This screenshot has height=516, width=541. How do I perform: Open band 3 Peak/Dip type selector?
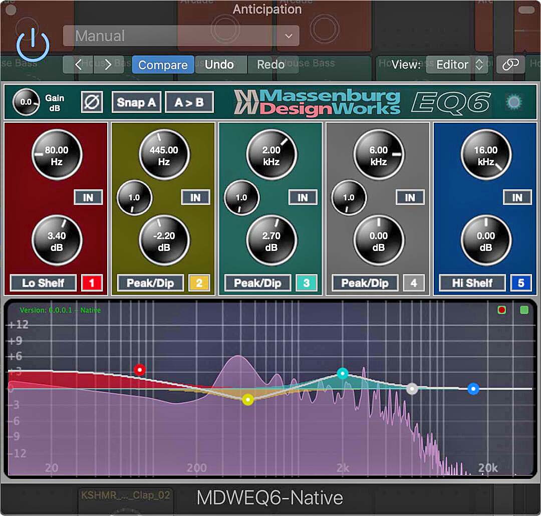258,283
